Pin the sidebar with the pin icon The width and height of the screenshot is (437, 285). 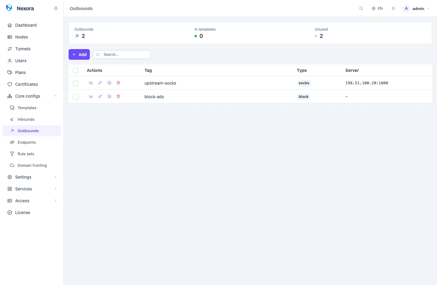[x=56, y=8]
